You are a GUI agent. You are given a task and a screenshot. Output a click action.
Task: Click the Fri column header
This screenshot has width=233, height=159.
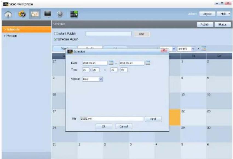(x=194, y=56)
